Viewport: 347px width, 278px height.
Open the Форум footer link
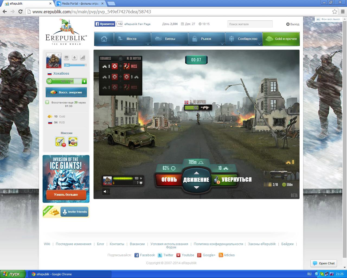pyautogui.click(x=171, y=247)
